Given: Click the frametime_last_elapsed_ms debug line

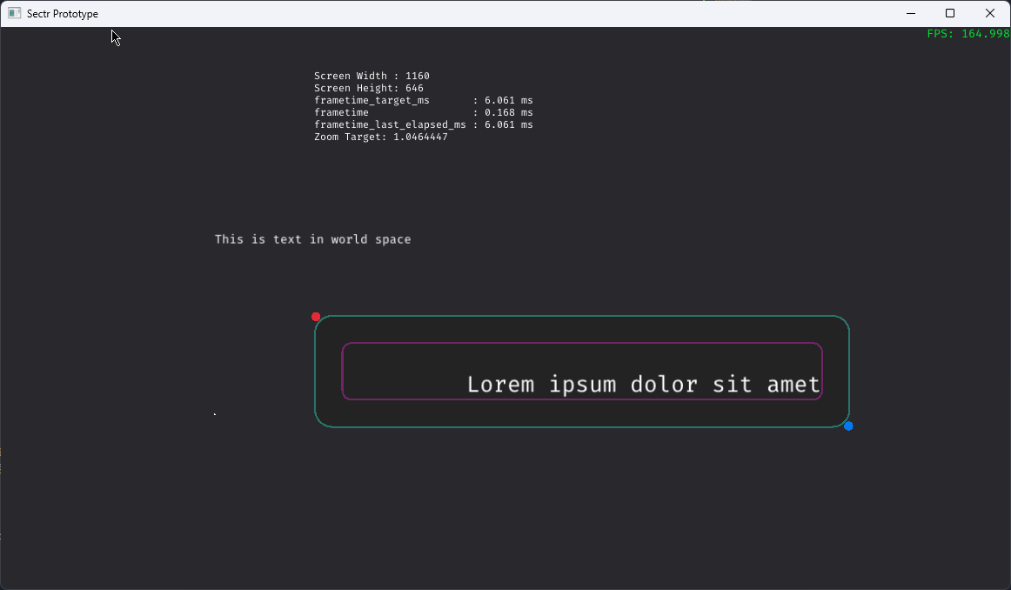Looking at the screenshot, I should point(423,125).
